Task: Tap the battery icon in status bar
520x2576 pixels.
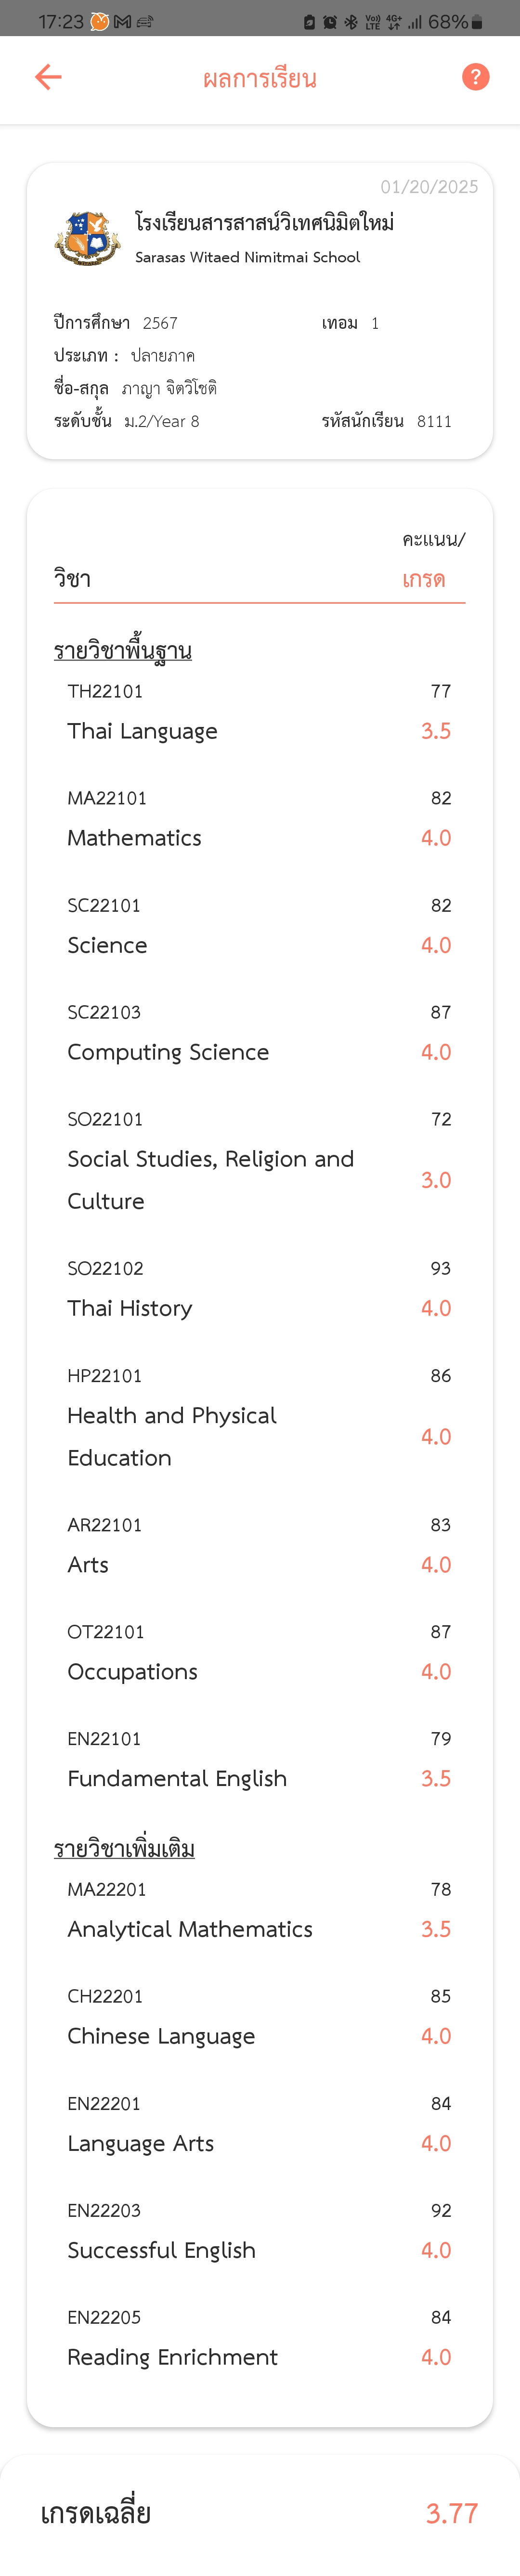Action: (477, 22)
